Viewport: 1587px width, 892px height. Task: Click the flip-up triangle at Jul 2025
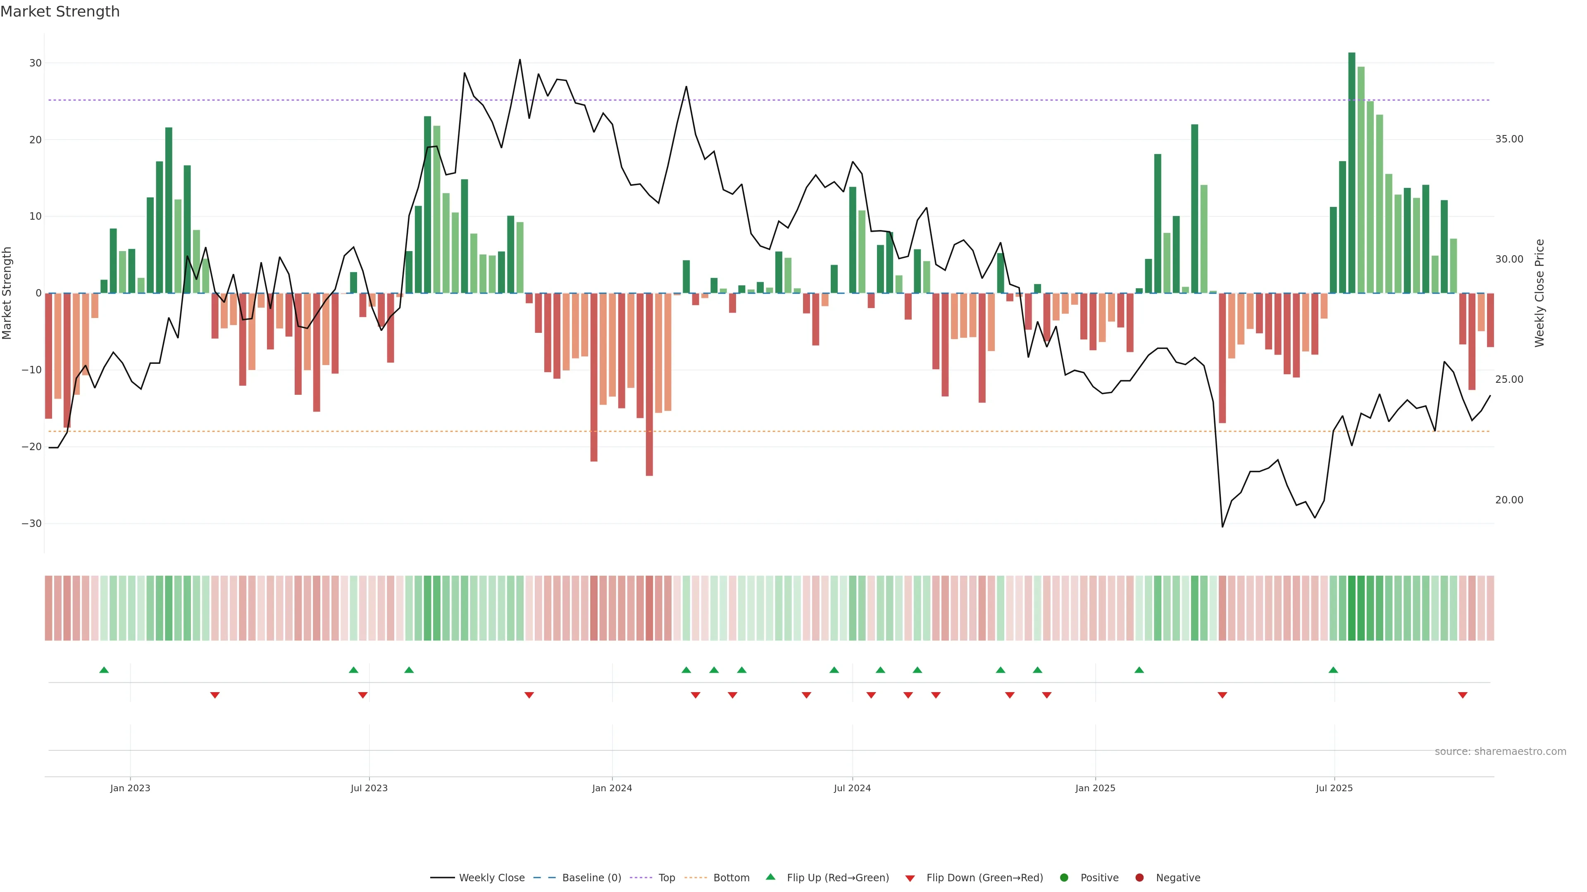[x=1333, y=670]
